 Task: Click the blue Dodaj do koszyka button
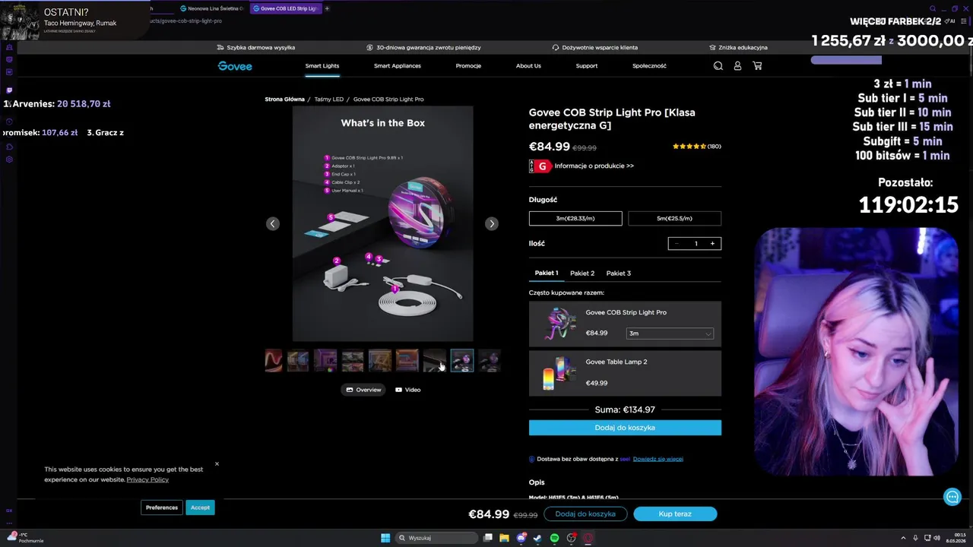[625, 428]
